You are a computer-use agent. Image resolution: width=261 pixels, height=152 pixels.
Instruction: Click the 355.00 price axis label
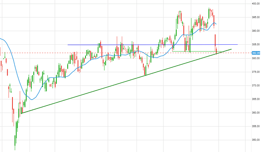pyautogui.click(x=255, y=127)
